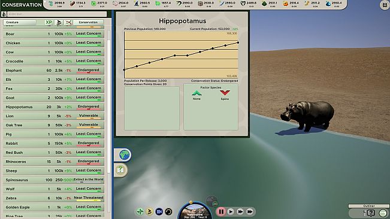Screen dimensions: 390x219
Task: Sort by population creature icon column
Action: coord(59,22)
